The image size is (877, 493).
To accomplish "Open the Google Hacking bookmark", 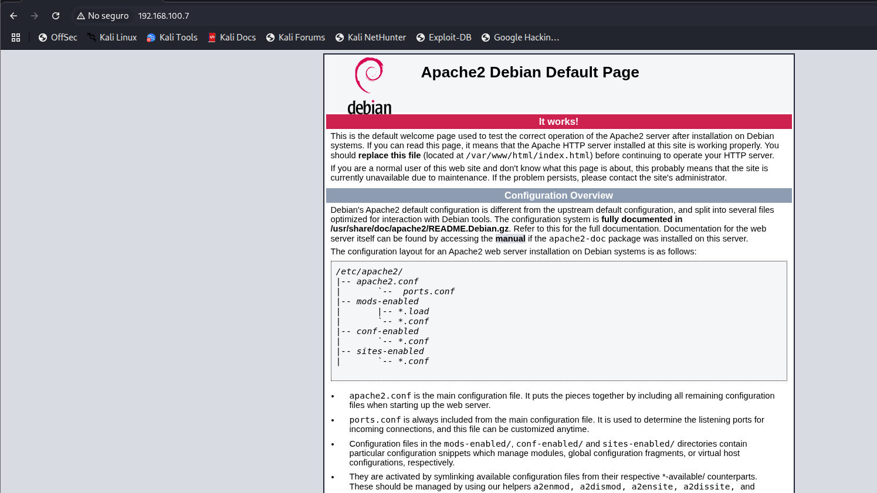I will (x=520, y=38).
